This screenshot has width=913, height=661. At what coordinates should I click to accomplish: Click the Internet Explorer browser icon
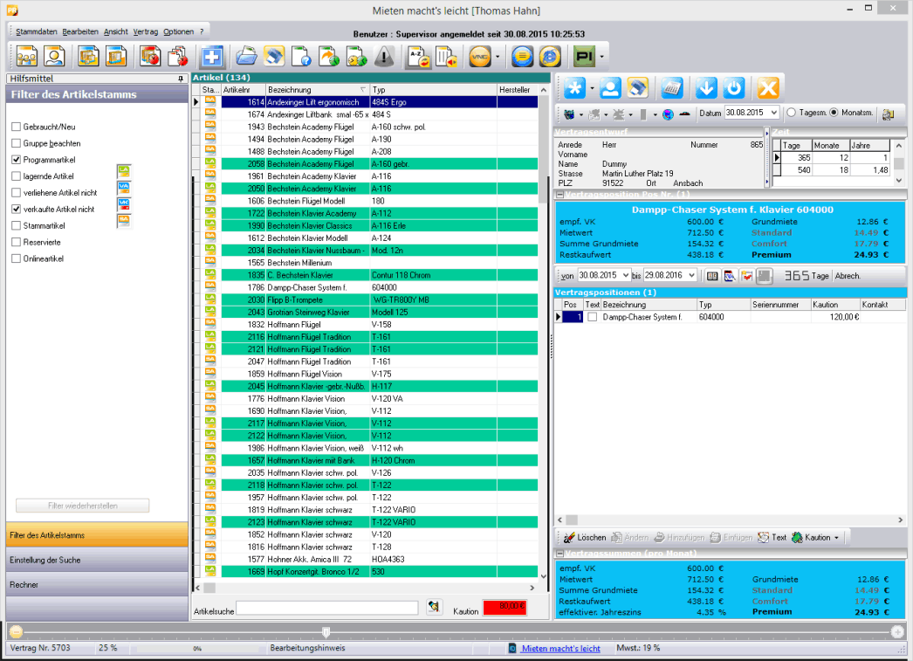(x=550, y=57)
